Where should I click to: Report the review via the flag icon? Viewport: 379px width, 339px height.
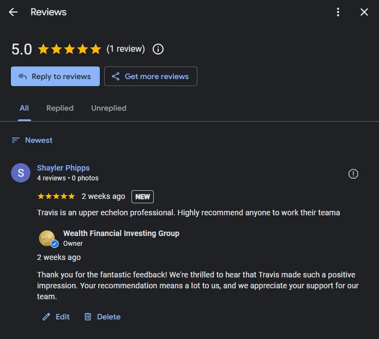[x=353, y=174]
